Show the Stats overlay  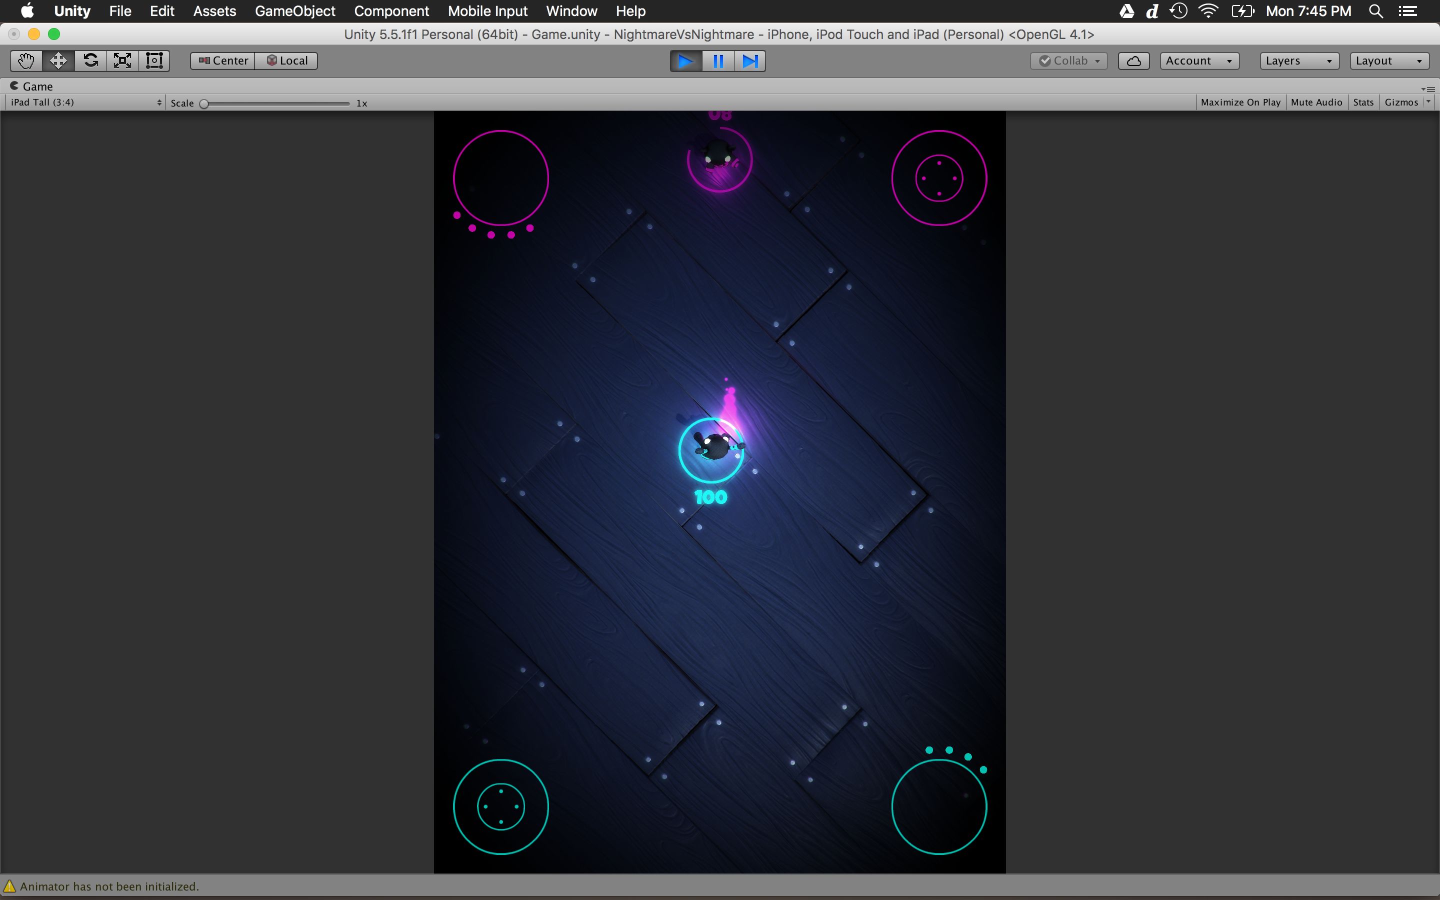[x=1362, y=102]
